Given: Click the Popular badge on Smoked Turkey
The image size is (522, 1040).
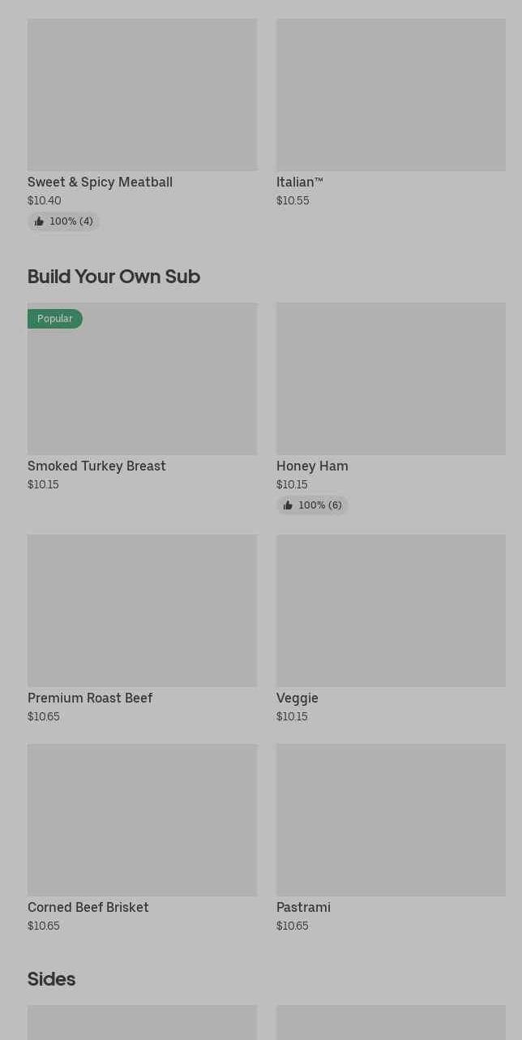Looking at the screenshot, I should [55, 319].
